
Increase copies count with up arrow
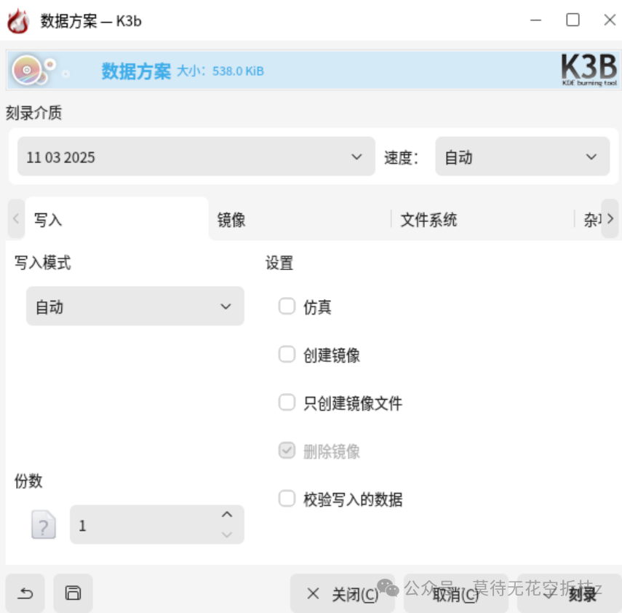pos(227,515)
